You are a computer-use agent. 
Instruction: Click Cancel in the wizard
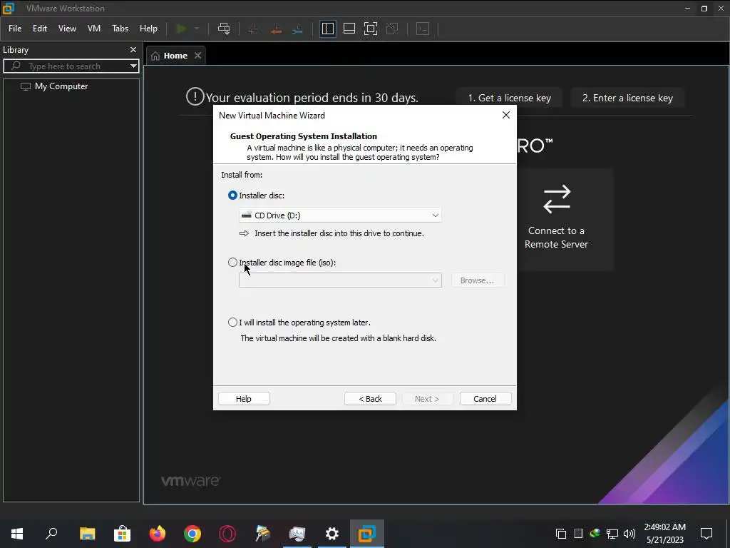485,399
